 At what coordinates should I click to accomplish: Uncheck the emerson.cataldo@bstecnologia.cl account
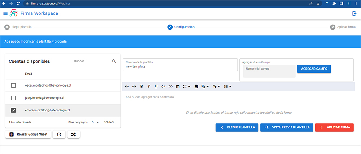[x=13, y=110]
